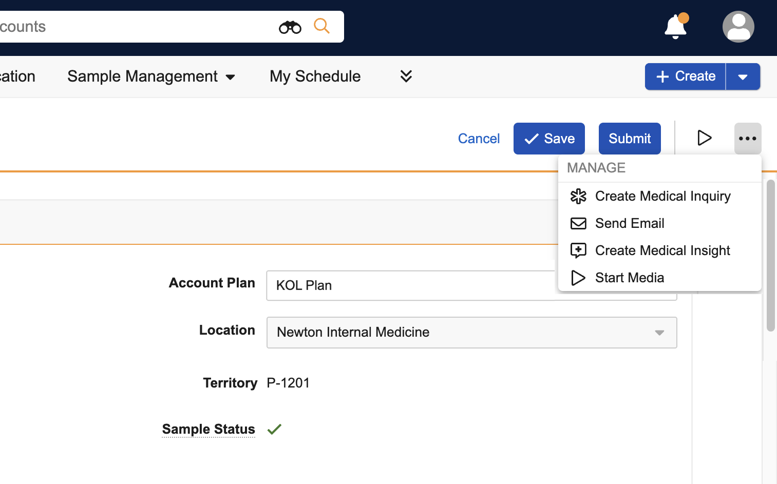Screen dimensions: 777x484
Task: Save the record
Action: (x=548, y=139)
